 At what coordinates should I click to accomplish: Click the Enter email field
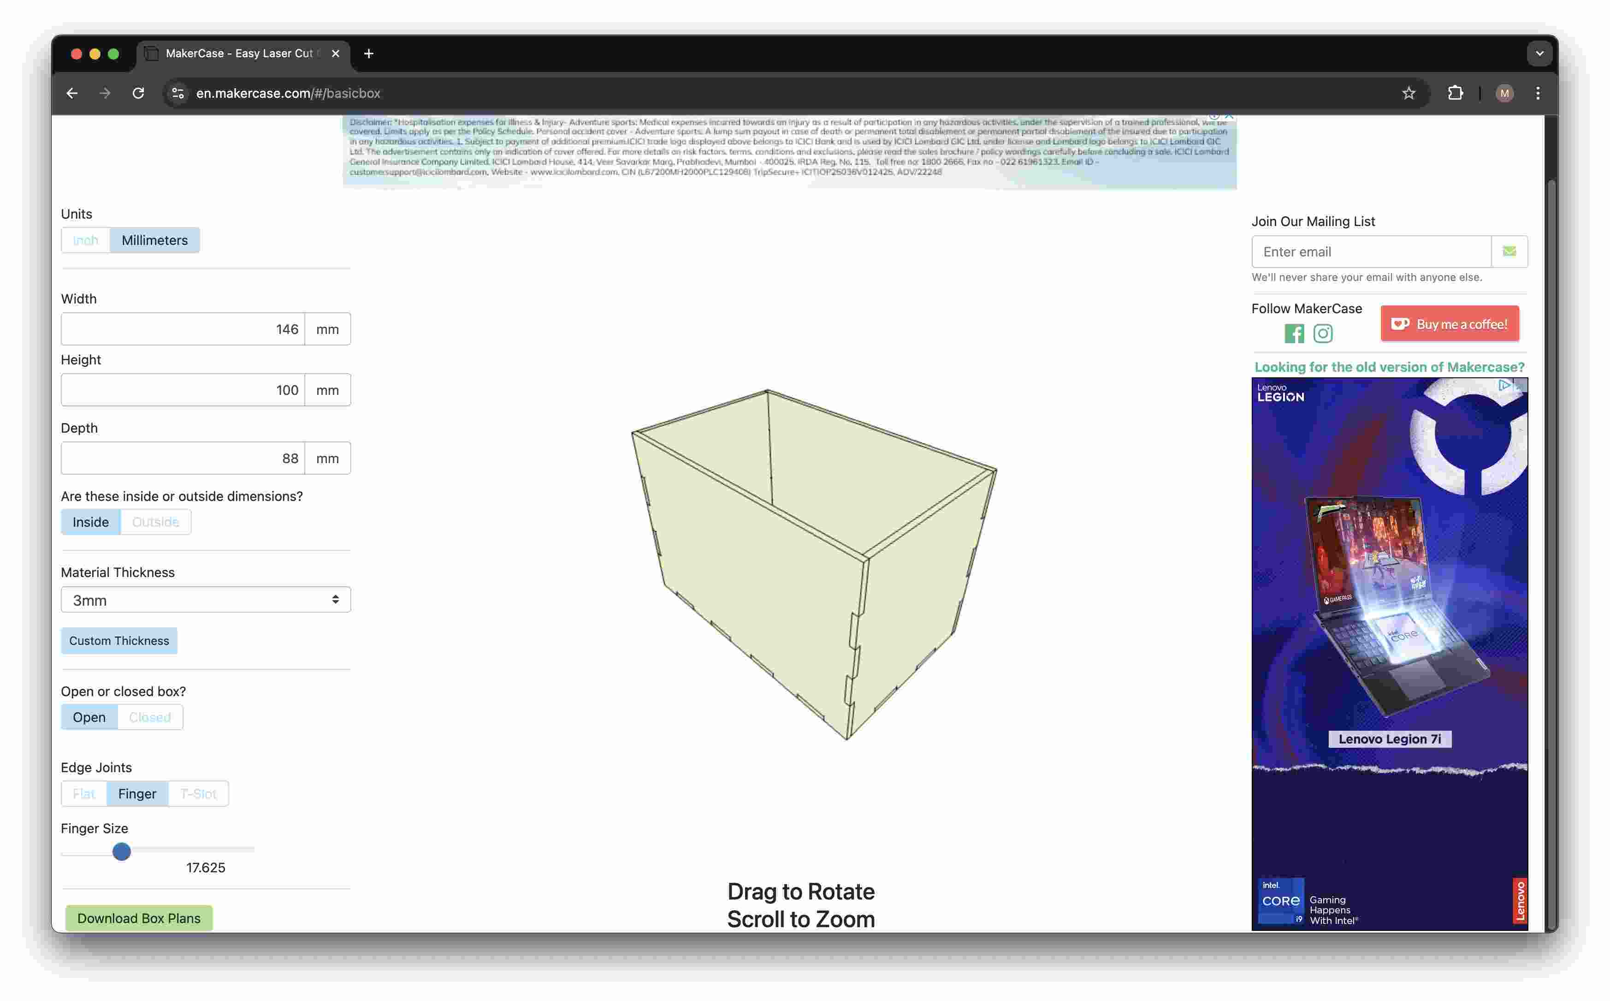coord(1371,251)
